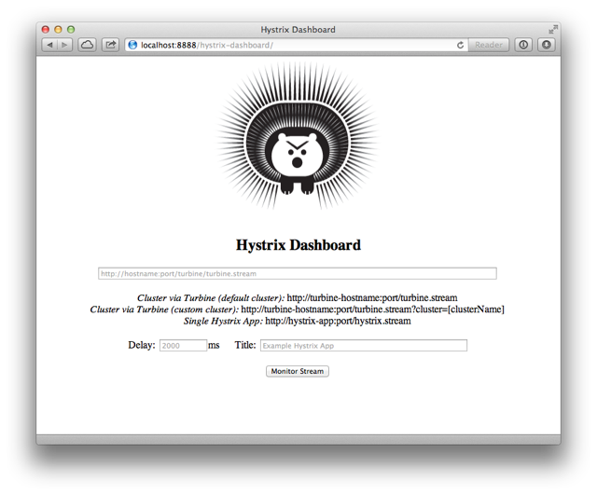Enter full screen with the corner arrows icon
The width and height of the screenshot is (597, 495).
(553, 29)
